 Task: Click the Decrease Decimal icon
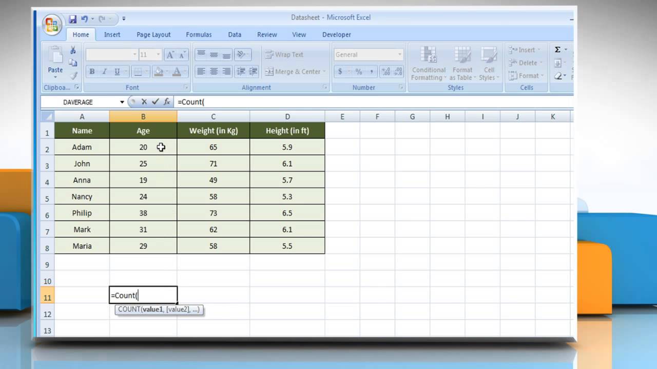(398, 72)
